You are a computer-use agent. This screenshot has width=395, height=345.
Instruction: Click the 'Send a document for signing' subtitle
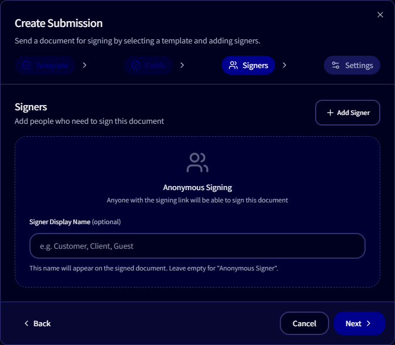[138, 40]
